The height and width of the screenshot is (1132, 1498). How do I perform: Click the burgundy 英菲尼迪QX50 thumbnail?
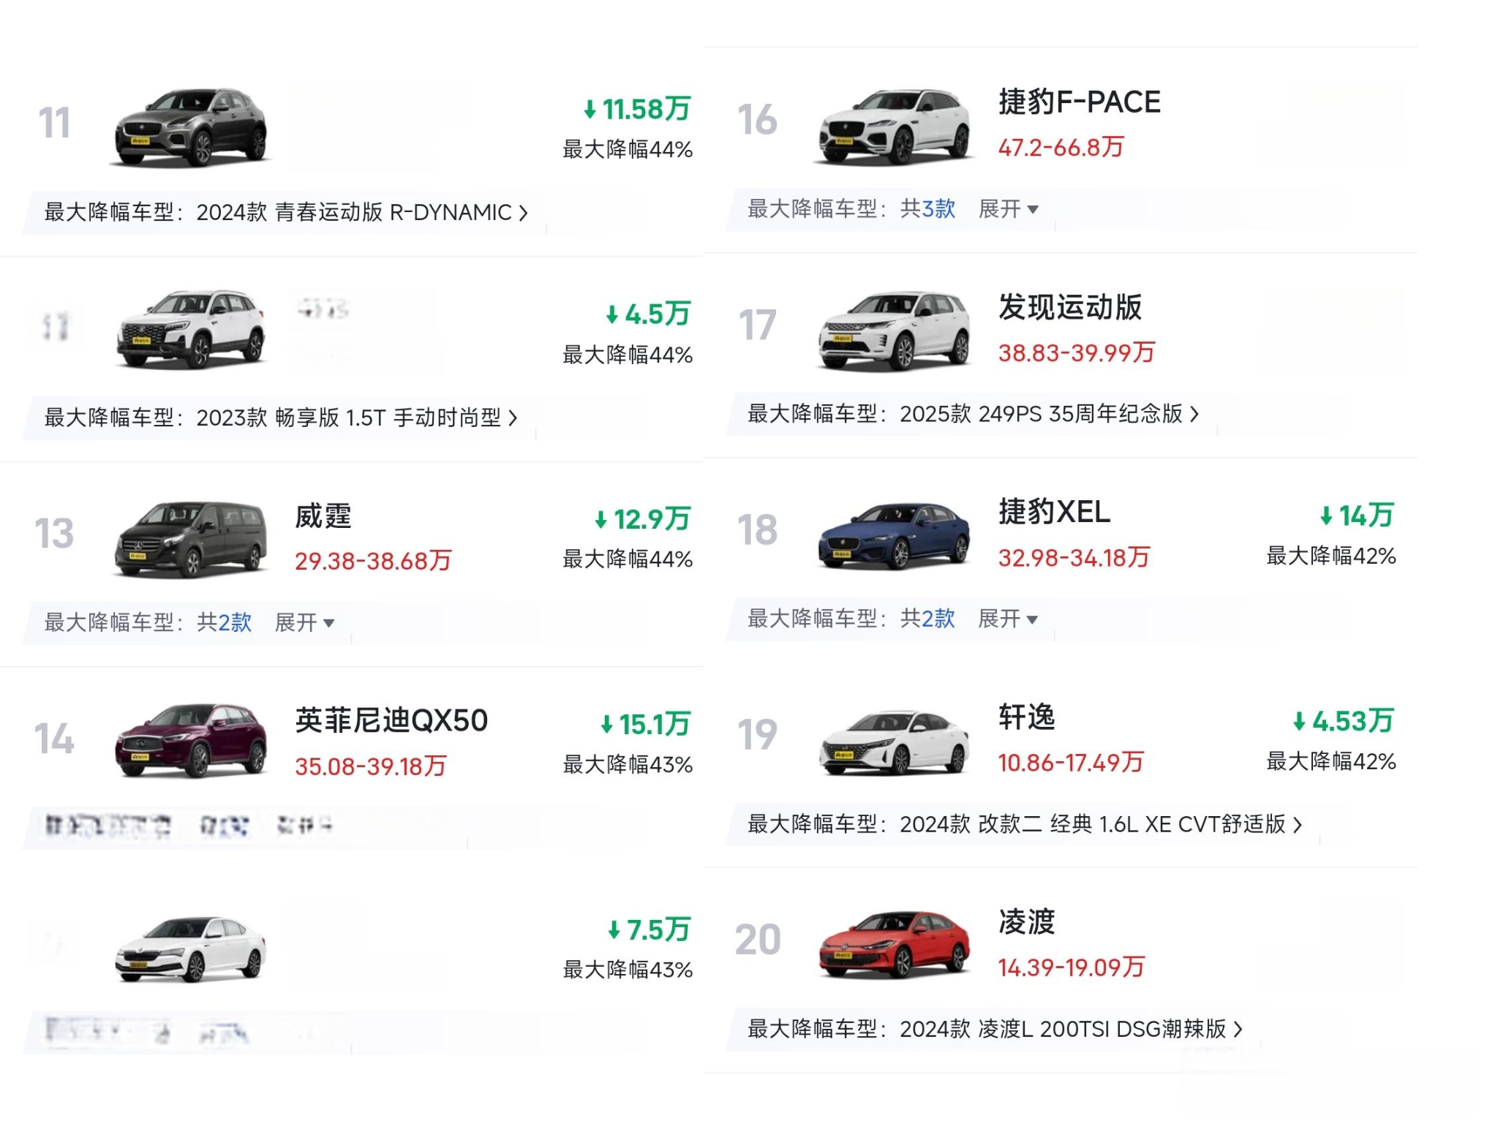pos(190,740)
